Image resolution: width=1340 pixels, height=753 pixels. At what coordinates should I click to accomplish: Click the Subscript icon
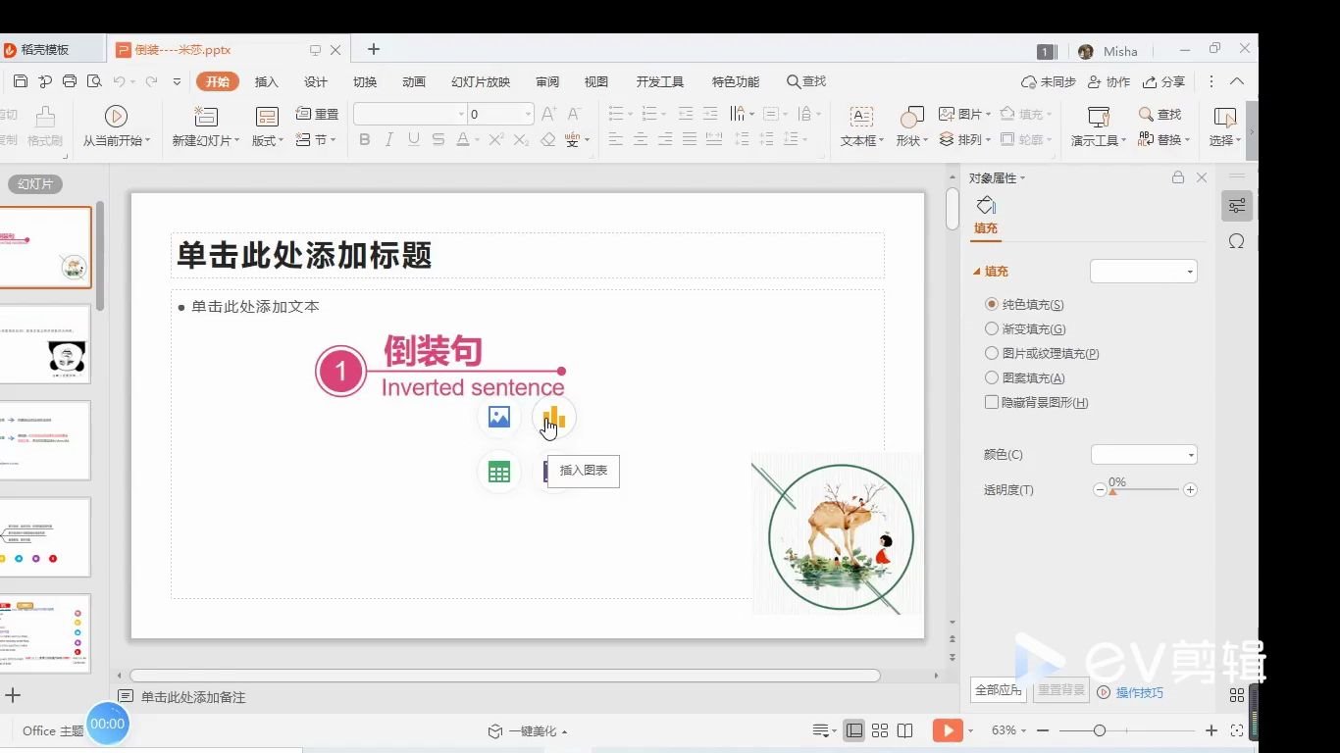coord(522,140)
